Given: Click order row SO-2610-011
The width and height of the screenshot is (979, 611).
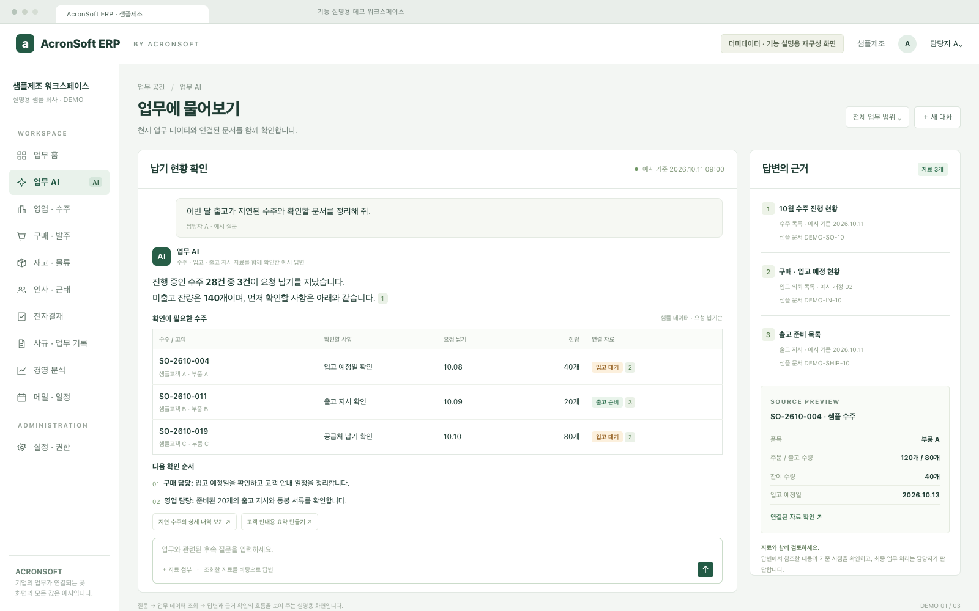Looking at the screenshot, I should [437, 402].
